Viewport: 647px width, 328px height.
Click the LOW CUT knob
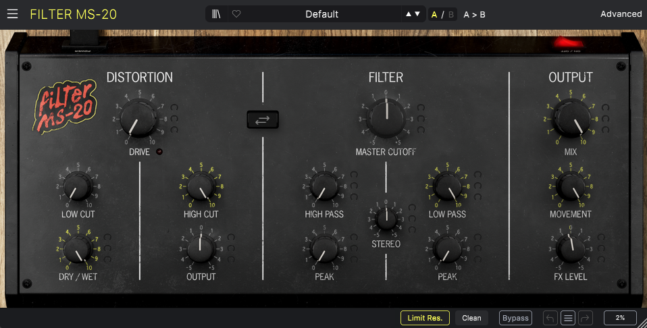tap(78, 186)
